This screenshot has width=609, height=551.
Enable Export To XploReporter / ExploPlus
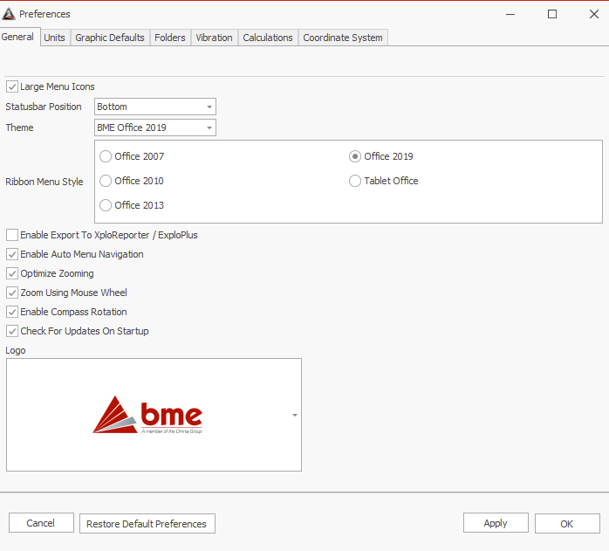12,235
